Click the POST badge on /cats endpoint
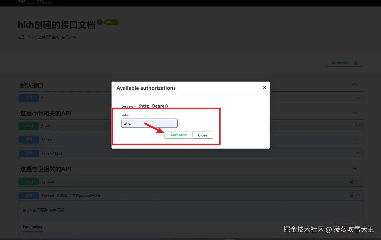The image size is (381, 240). click(x=29, y=126)
